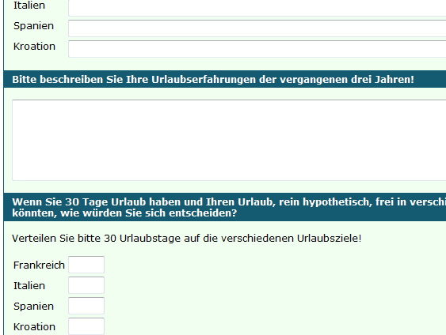Screen dimensions: 446x335
Task: Click the 'Wenn Sie 30 Tage Urlaub haben' heading line
Action: tap(229, 202)
